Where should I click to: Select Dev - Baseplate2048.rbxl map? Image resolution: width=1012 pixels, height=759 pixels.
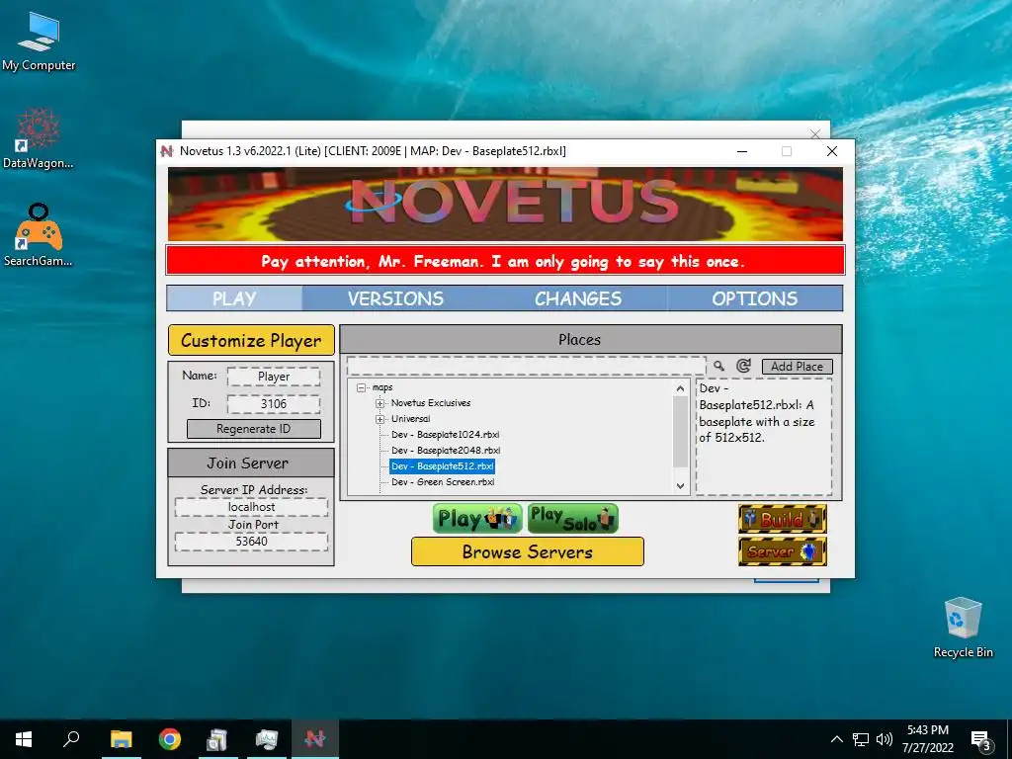click(x=446, y=451)
